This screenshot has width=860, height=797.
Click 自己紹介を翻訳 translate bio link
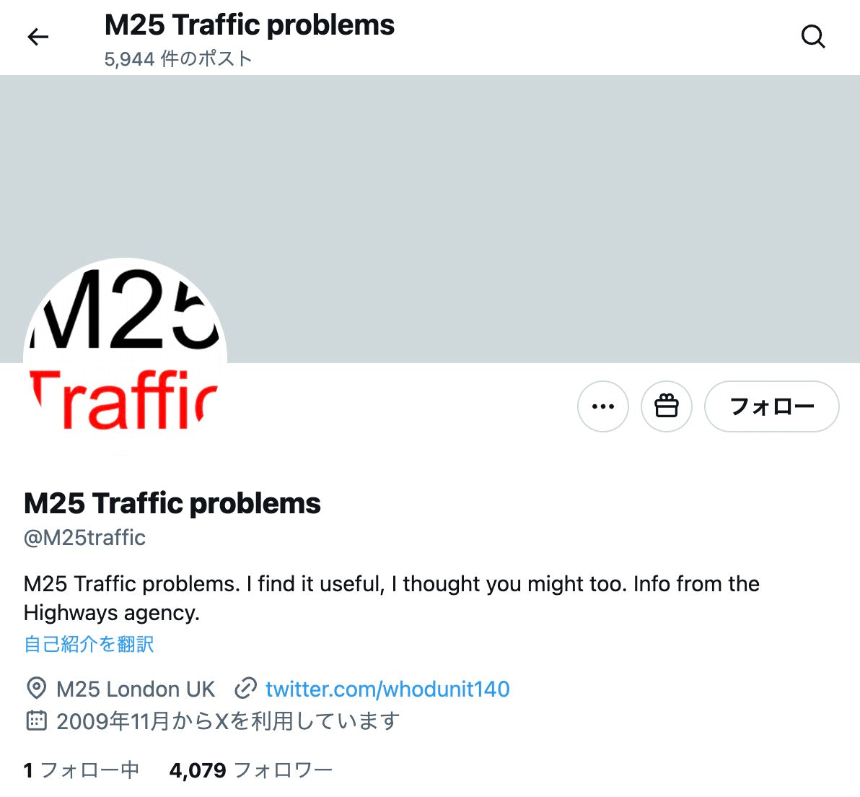point(89,644)
